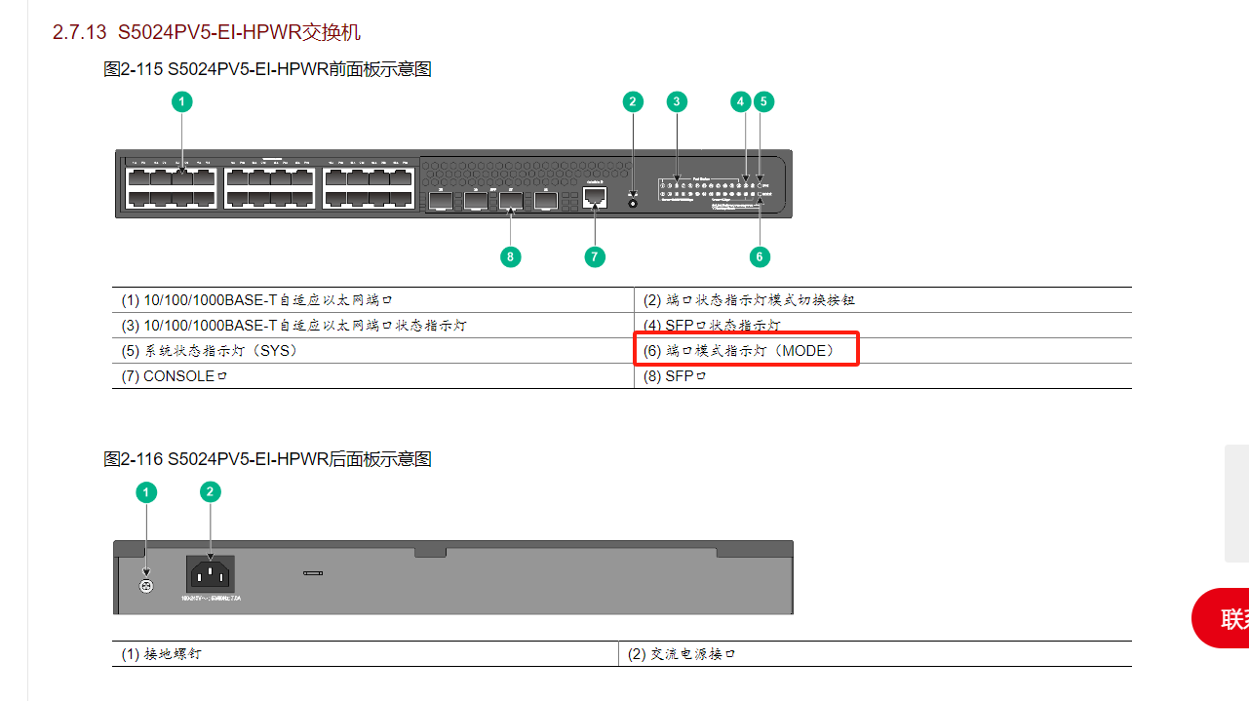Click rear panel table cell (1) 接地螺钉
This screenshot has height=701, width=1249.
point(366,654)
